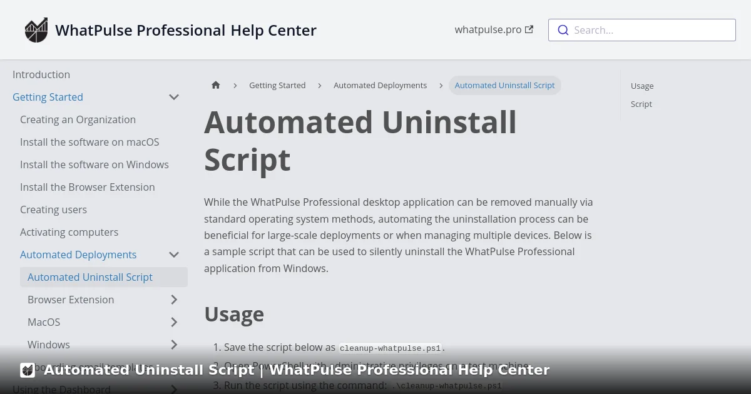
Task: Open the Browser Extension sidebar item
Action: click(71, 300)
